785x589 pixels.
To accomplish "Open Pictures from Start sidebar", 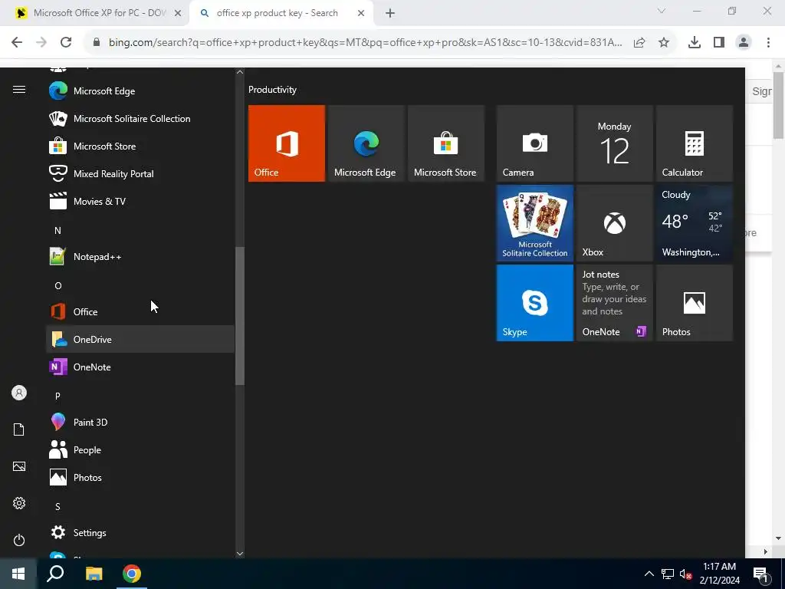I will click(19, 466).
